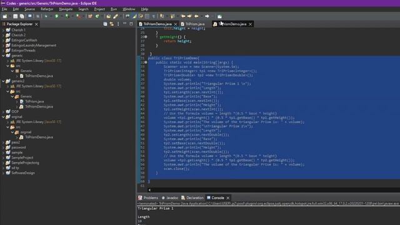Click the Collapse All icon in Package Explorer
This screenshot has width=400, height=225.
coord(105,24)
